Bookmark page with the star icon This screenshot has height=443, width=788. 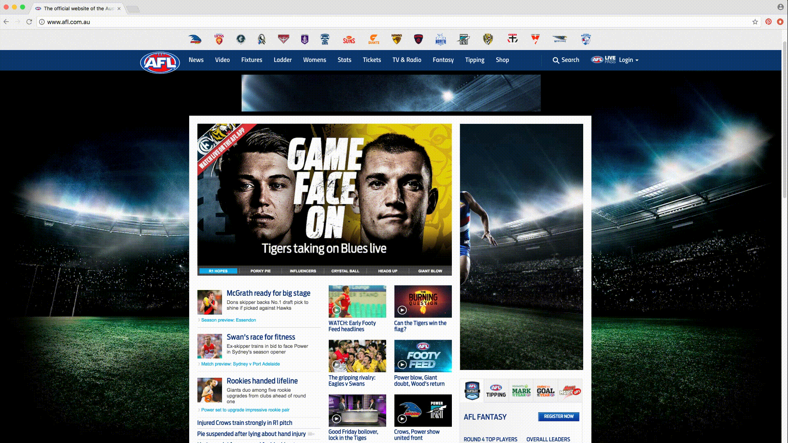click(755, 22)
